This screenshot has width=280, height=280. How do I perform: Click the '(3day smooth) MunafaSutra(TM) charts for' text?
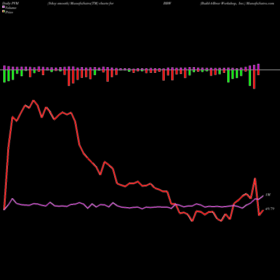coord(81,3)
